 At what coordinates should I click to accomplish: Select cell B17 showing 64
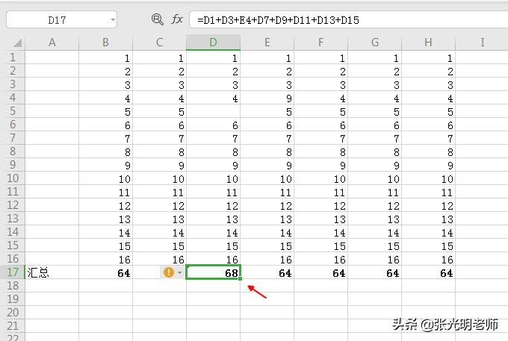[105, 272]
